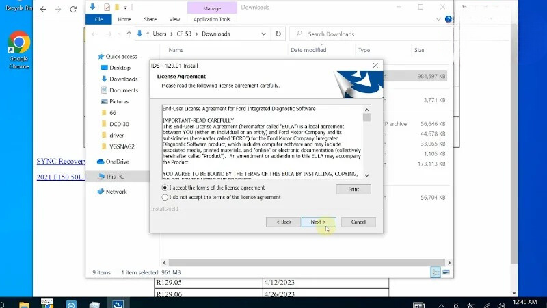Click the taskbar clock 12:40 AM
This screenshot has width=547, height=308.
525,302
